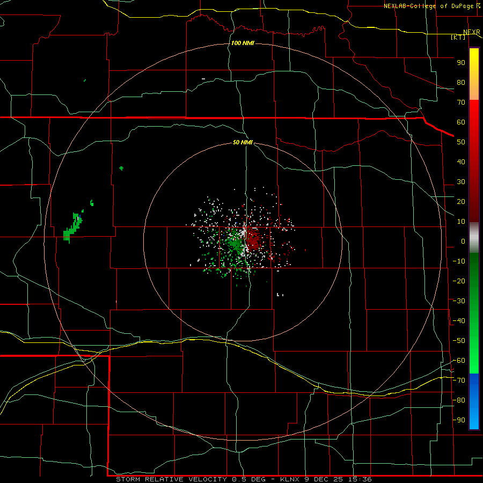Click STORM RELATIVE VELOCITY in the bottom caption

(x=172, y=479)
